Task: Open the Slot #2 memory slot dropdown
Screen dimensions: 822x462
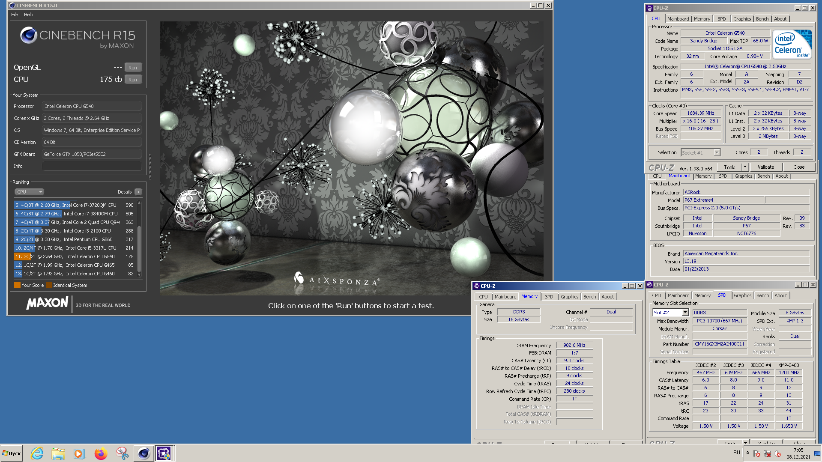Action: [670, 313]
